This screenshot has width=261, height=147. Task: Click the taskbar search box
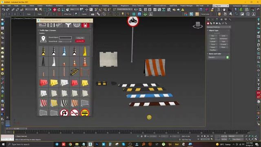[30, 144]
